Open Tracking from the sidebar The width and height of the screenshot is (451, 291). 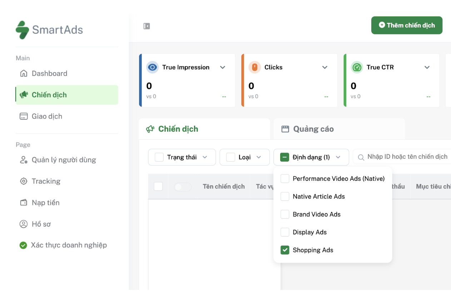tap(46, 181)
